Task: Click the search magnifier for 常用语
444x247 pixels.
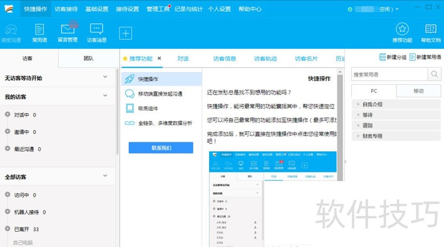Action: click(434, 74)
